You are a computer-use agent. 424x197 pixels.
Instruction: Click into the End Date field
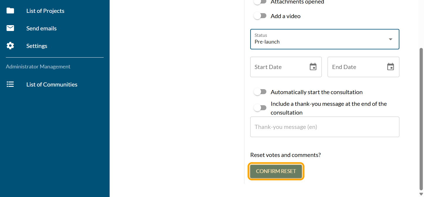[356, 67]
